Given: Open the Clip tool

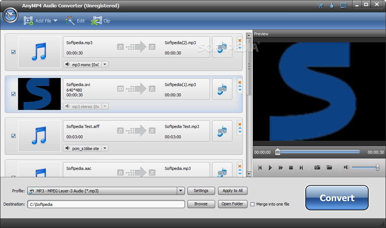Looking at the screenshot, I should click(101, 21).
